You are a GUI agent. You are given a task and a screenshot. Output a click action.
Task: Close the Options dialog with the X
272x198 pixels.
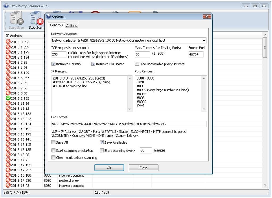coord(207,16)
